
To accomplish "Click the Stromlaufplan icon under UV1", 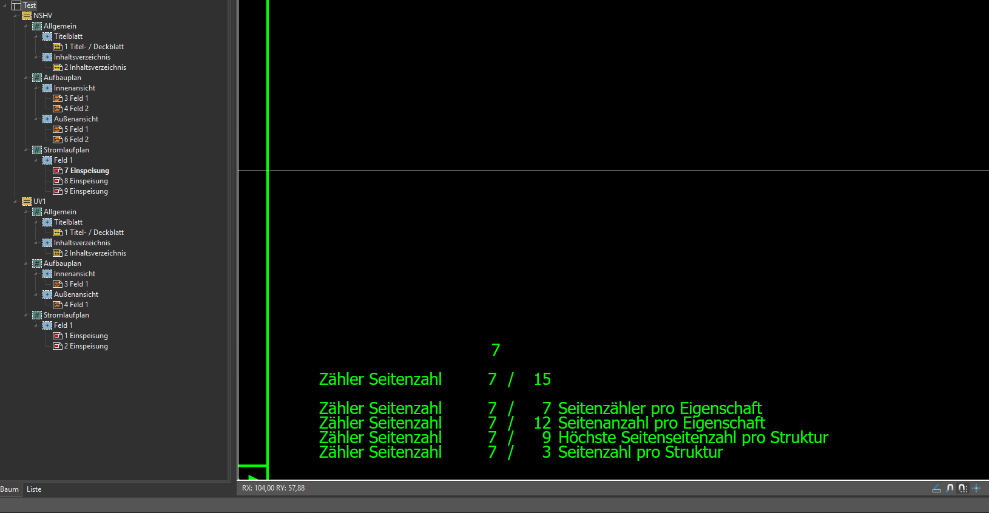I will click(37, 315).
